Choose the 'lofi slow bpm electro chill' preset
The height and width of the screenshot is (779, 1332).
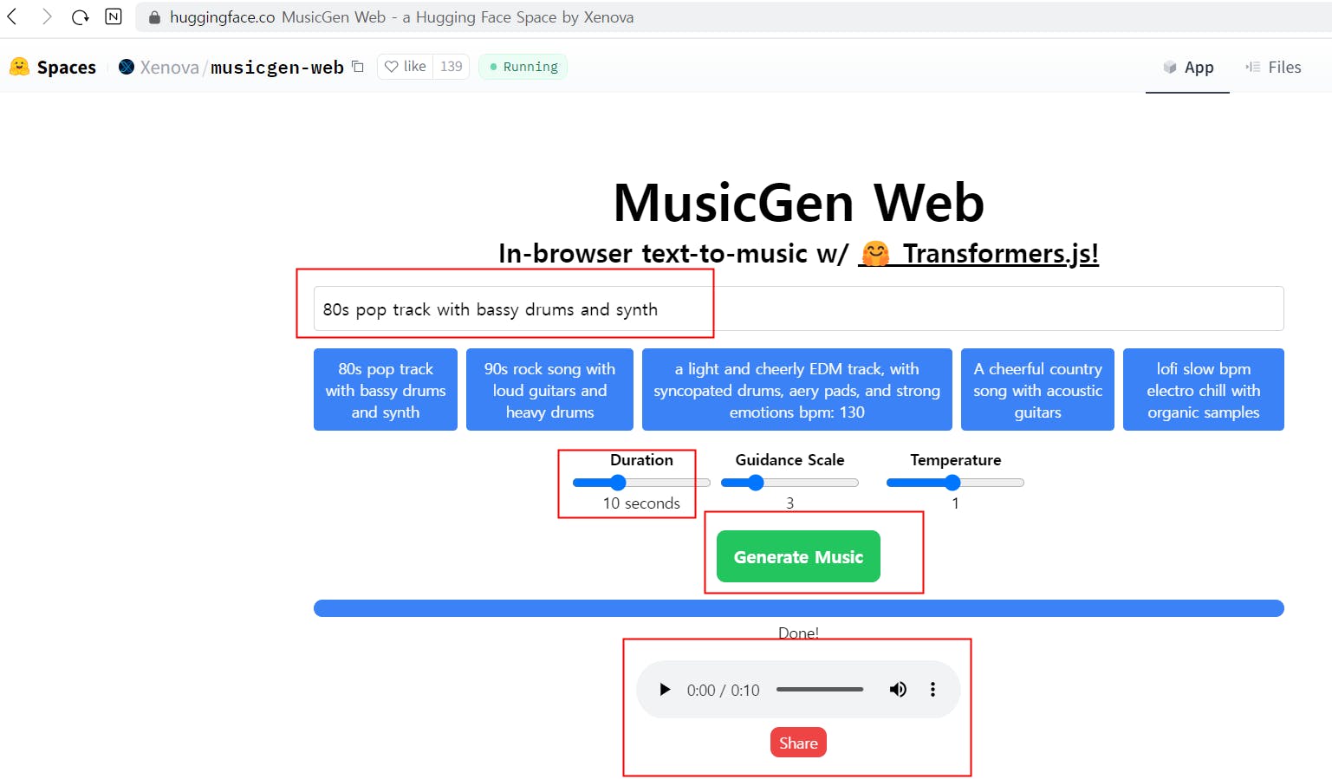click(1204, 390)
